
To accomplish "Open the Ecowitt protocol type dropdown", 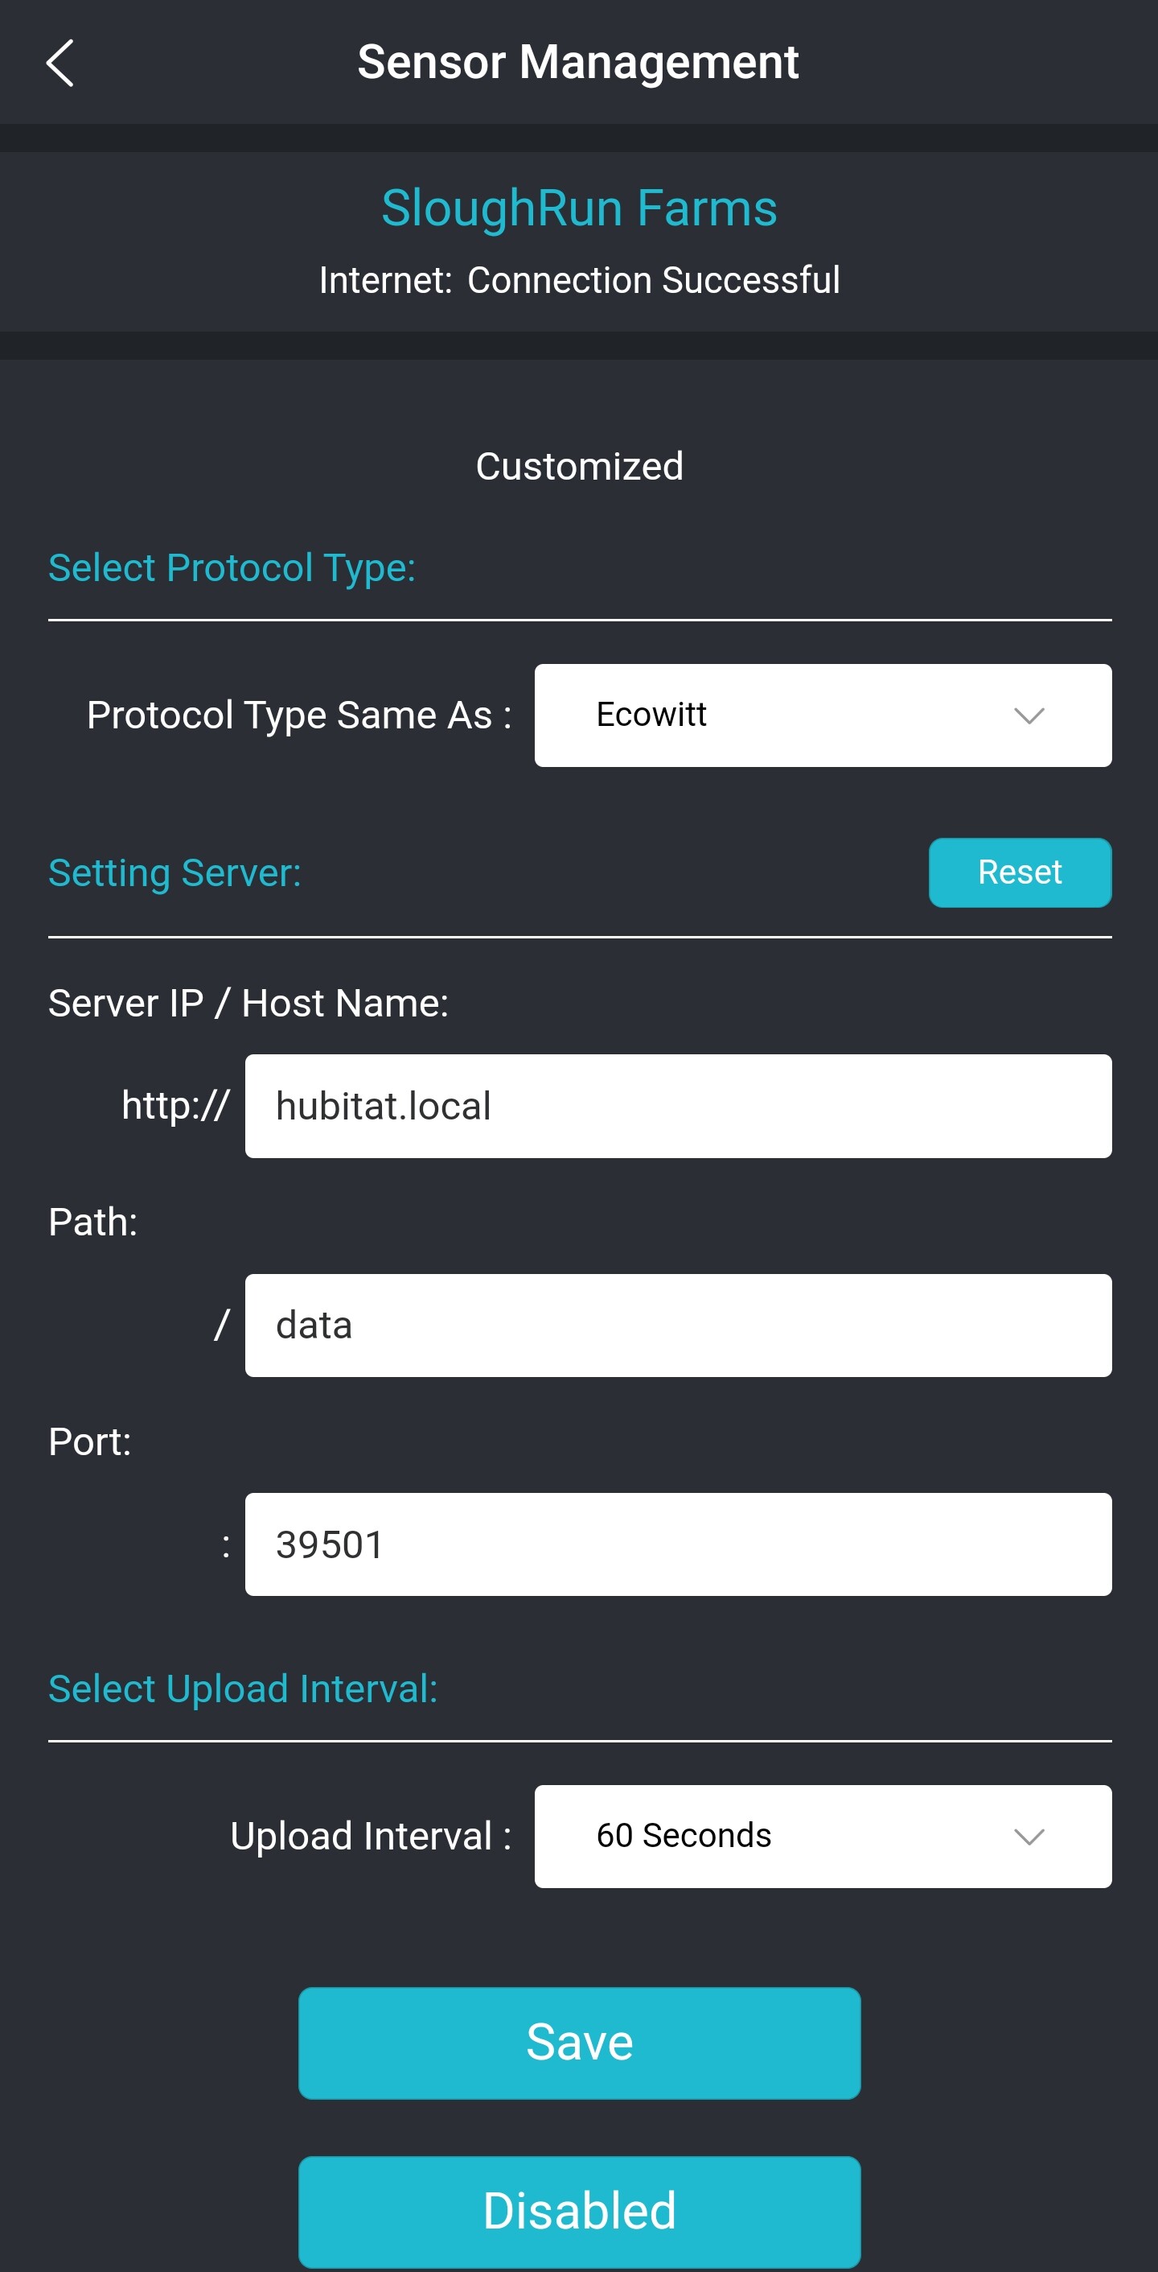I will click(x=821, y=715).
